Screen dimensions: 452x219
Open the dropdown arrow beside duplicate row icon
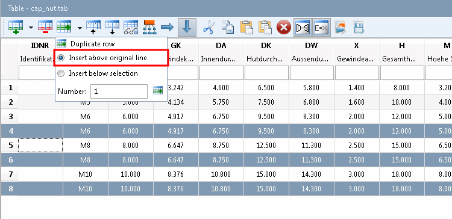click(80, 28)
